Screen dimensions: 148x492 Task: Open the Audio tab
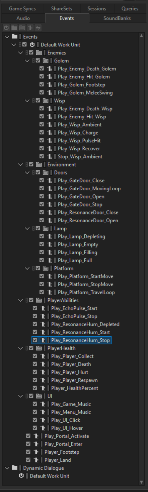(x=23, y=18)
